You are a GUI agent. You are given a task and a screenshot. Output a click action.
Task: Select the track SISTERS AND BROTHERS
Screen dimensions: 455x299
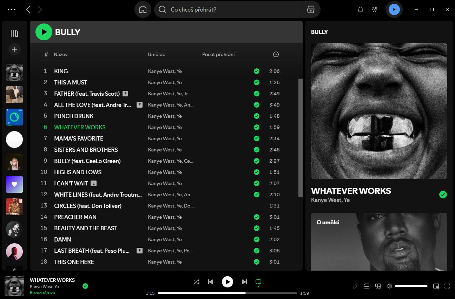(x=86, y=150)
